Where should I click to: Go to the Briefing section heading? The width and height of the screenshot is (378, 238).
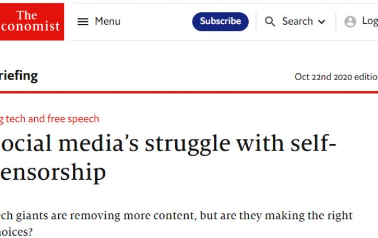coord(19,76)
